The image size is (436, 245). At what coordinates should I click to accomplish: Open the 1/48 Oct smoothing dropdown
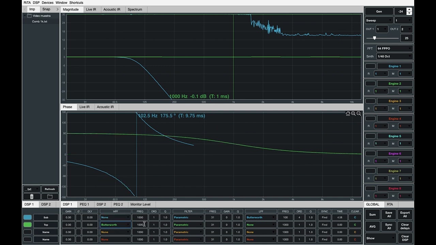[x=394, y=56]
